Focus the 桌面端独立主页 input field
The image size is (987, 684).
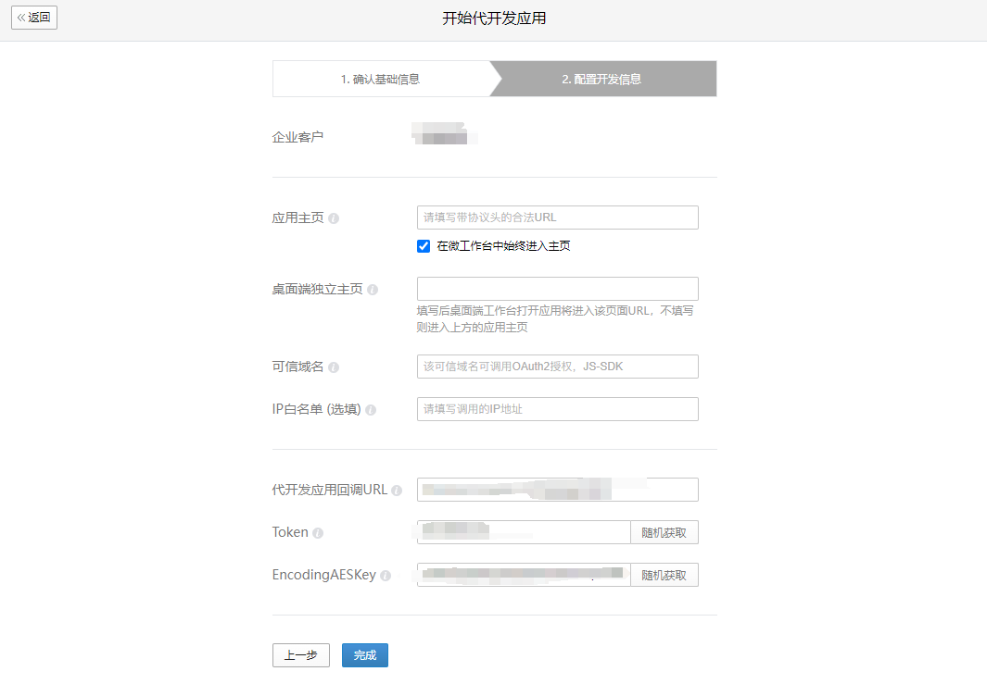558,289
